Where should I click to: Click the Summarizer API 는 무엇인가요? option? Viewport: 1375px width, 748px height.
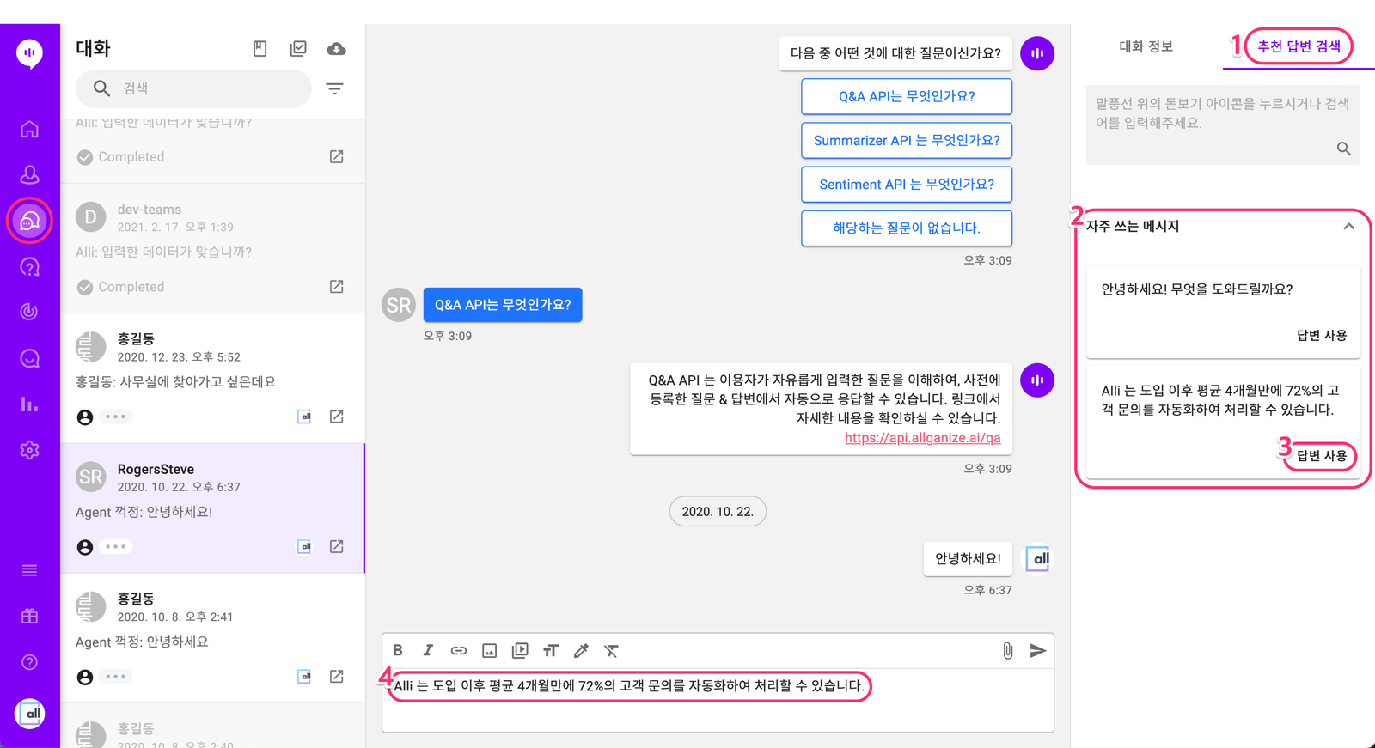pyautogui.click(x=907, y=140)
